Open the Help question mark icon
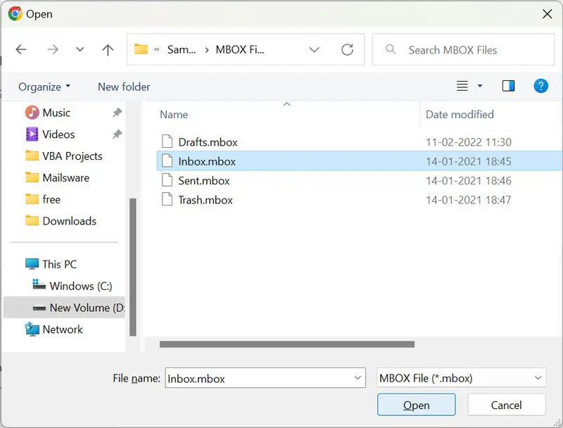The width and height of the screenshot is (563, 428). click(540, 86)
